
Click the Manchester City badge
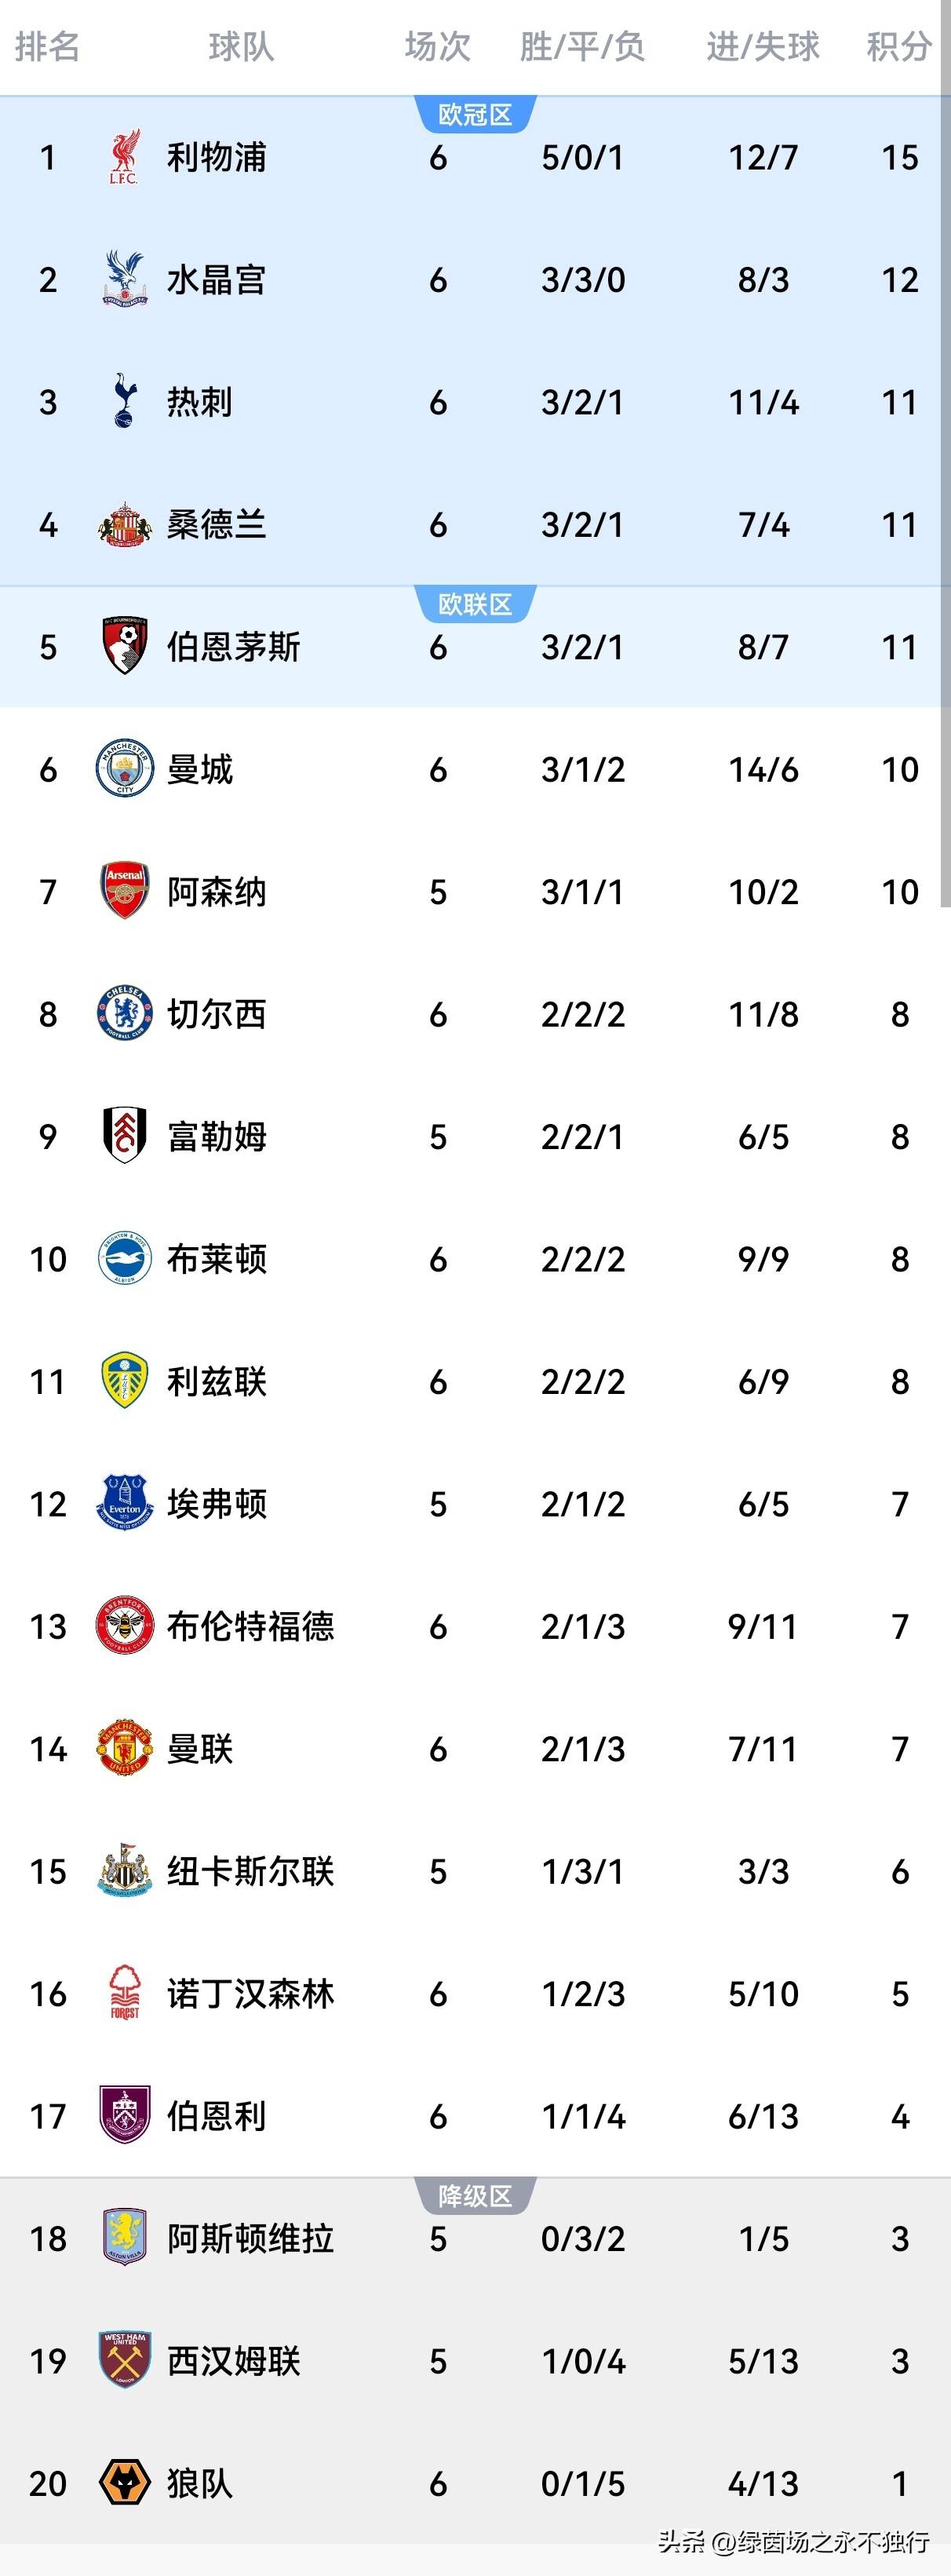[124, 769]
